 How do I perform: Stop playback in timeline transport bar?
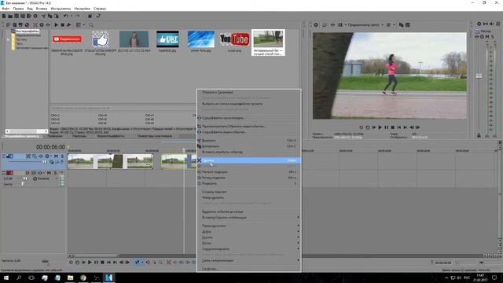tap(102, 263)
